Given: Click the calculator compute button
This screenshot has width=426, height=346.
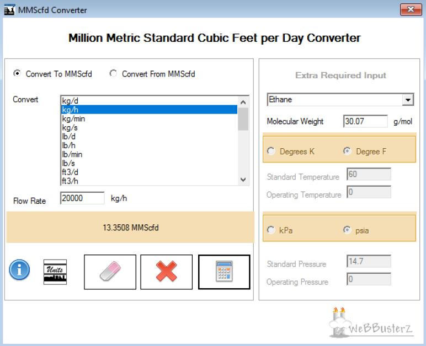Looking at the screenshot, I should 224,272.
